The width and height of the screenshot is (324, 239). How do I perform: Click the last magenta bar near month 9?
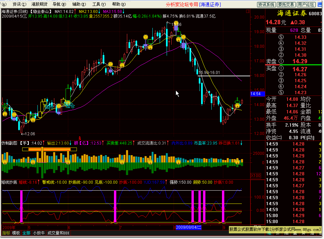click(223, 206)
